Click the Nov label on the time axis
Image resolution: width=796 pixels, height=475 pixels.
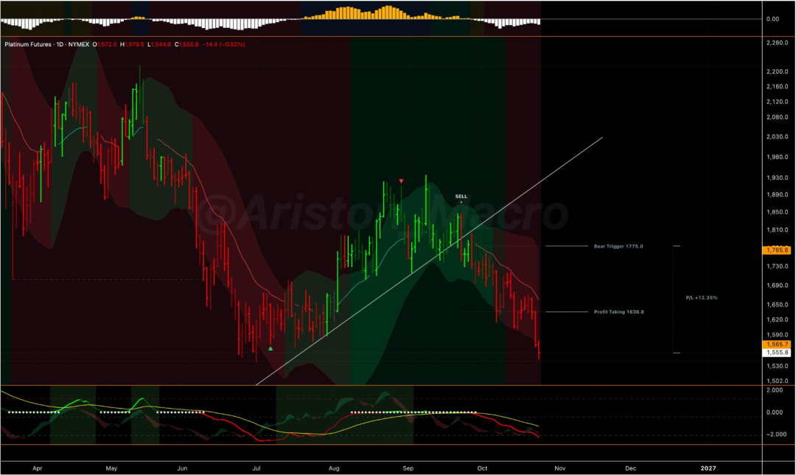pos(559,468)
